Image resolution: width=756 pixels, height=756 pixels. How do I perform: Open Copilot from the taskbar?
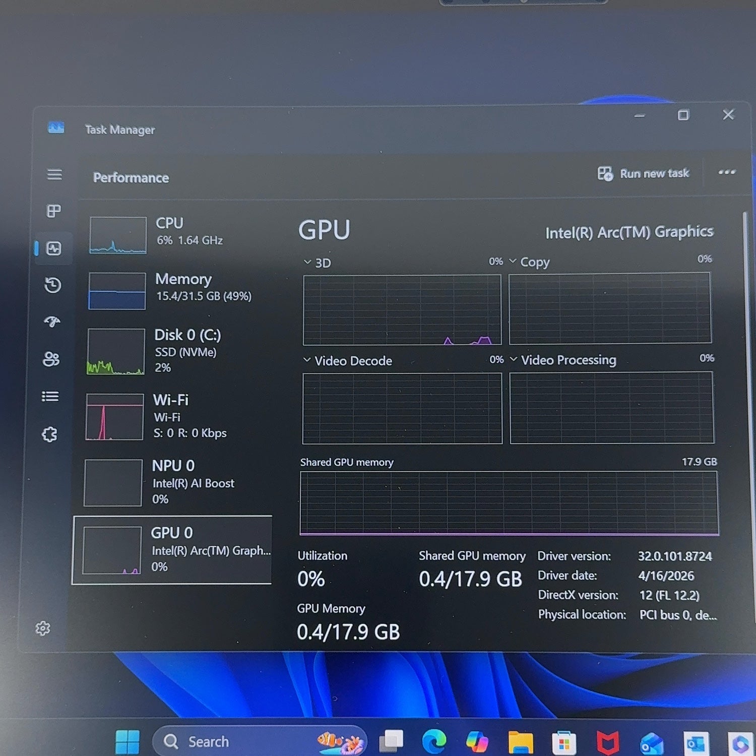coord(477,741)
